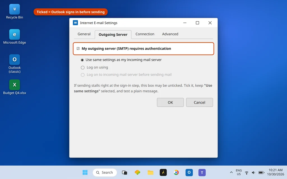287x179 pixels.
Task: Open the Connection tab
Action: coord(145,34)
